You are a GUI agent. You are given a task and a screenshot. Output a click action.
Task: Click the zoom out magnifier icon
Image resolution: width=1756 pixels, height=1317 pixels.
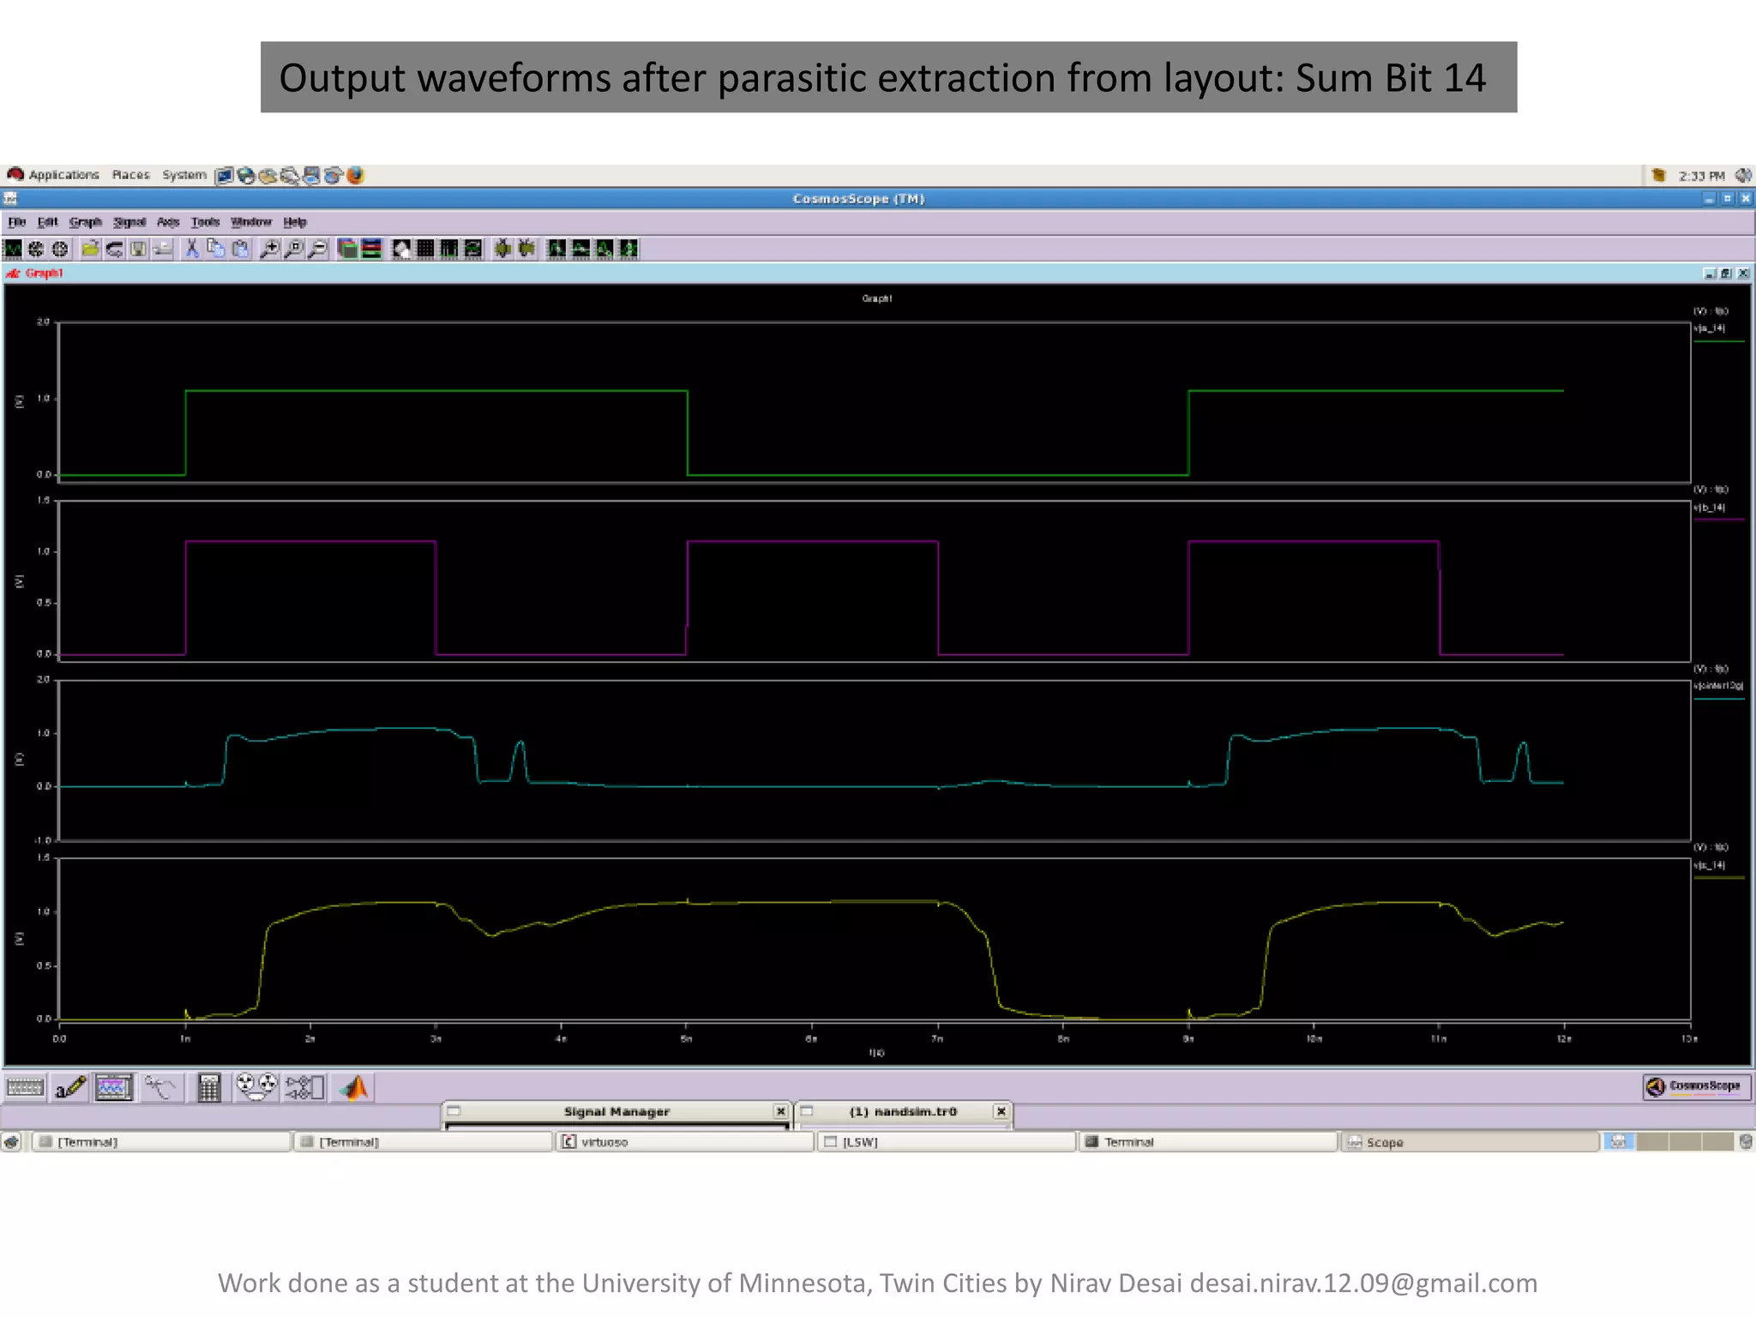tap(318, 250)
